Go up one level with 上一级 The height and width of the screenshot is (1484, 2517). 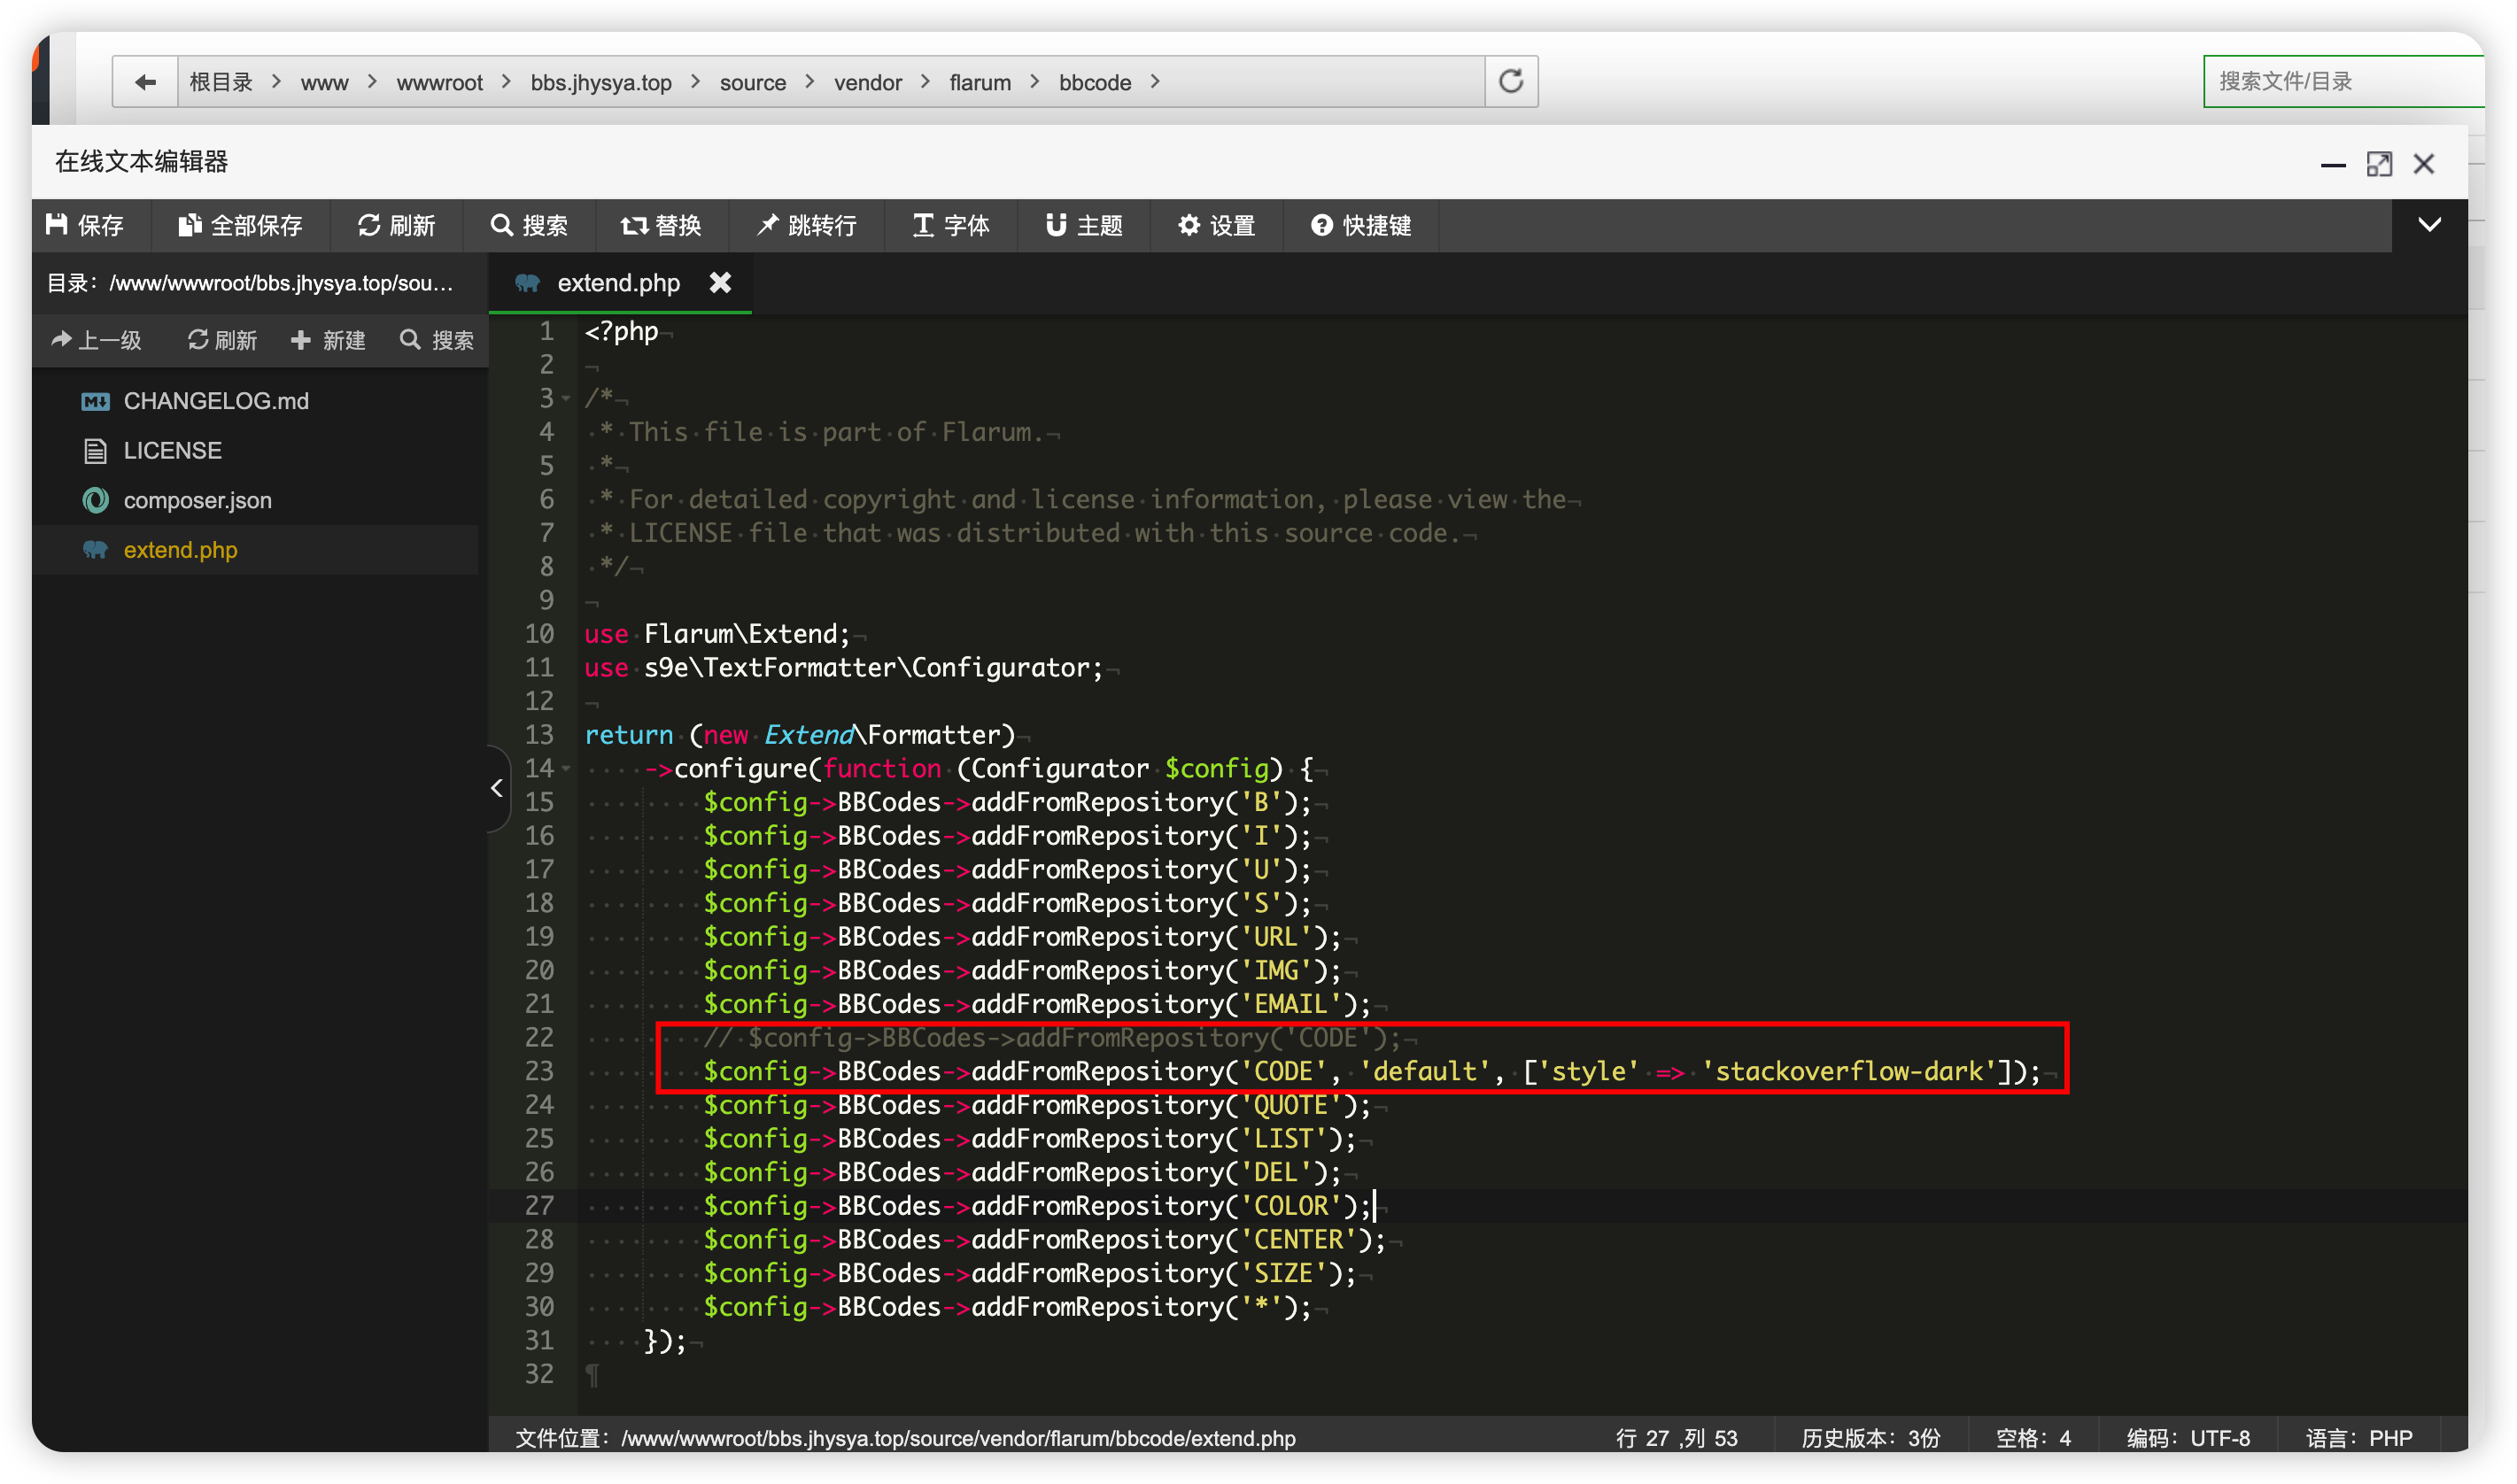coord(96,340)
